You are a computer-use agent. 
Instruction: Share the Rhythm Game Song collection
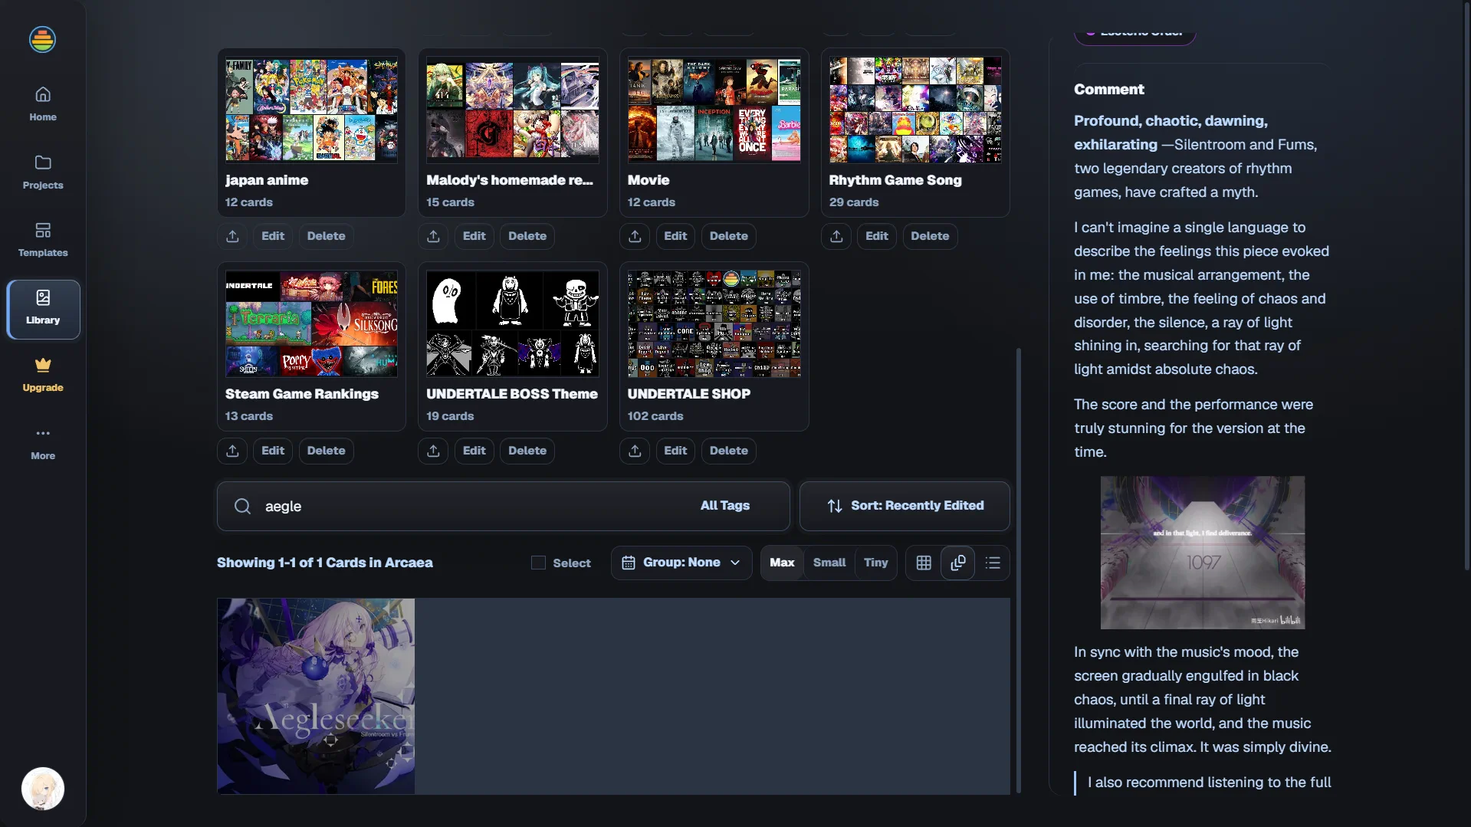point(836,236)
